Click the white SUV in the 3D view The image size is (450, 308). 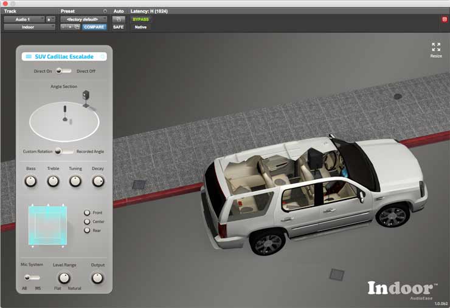(x=314, y=193)
